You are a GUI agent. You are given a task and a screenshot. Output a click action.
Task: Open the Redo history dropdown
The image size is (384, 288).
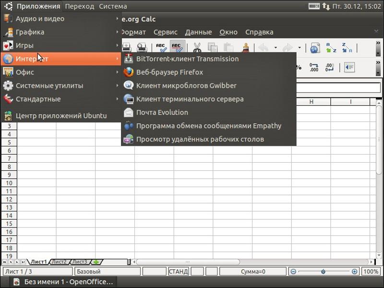(299, 48)
